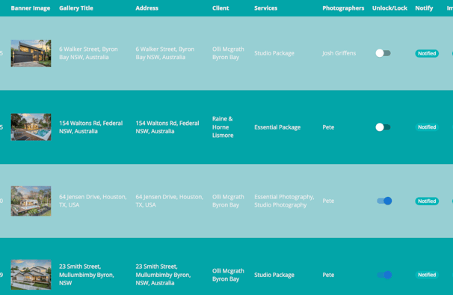Image resolution: width=453 pixels, height=295 pixels.
Task: Click address cell 154 Waltons Rd, Federal NSW
Action: 167,127
